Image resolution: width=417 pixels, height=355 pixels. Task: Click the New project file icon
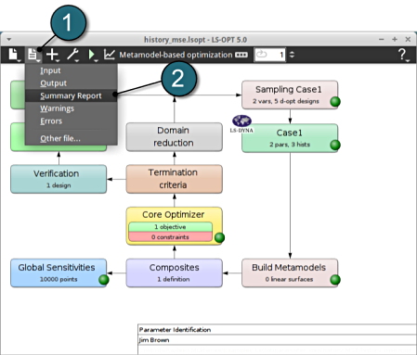pos(13,55)
